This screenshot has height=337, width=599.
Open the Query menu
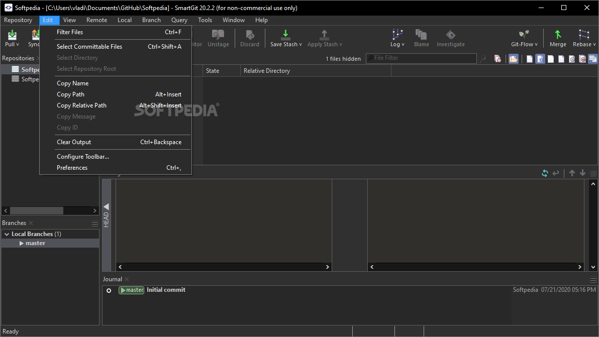[179, 20]
